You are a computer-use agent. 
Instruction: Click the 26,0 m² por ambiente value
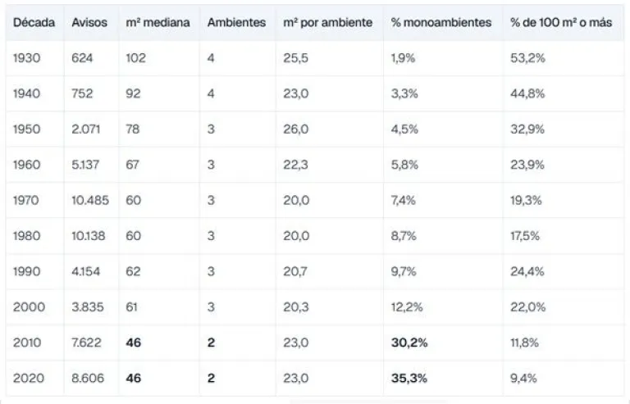coord(295,129)
